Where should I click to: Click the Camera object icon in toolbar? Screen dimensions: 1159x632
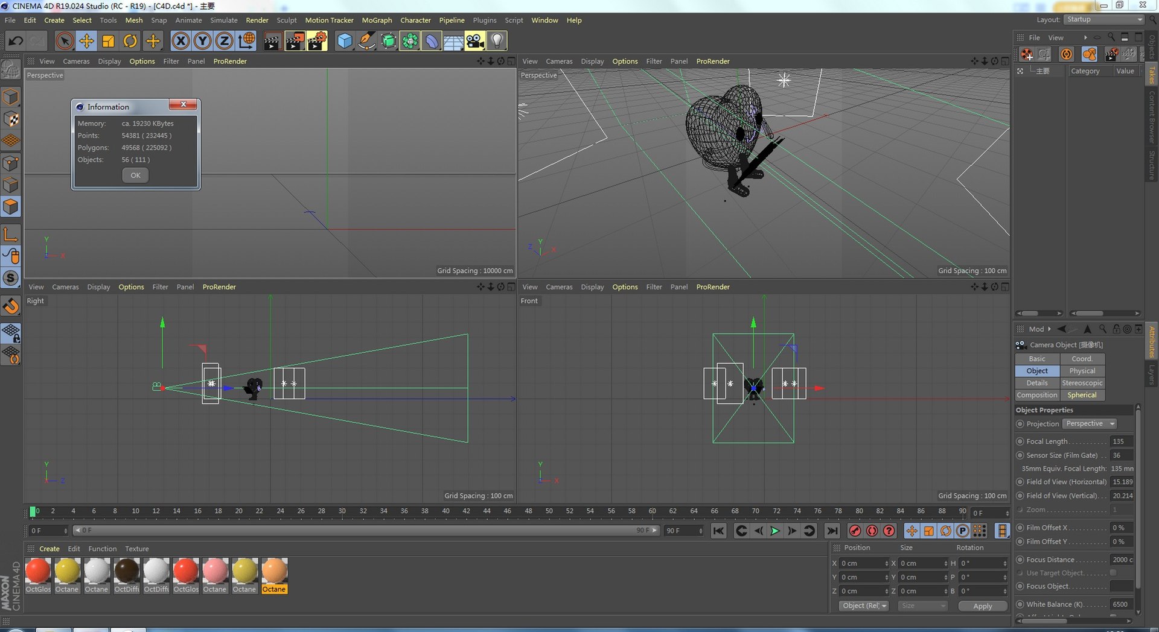(x=475, y=41)
